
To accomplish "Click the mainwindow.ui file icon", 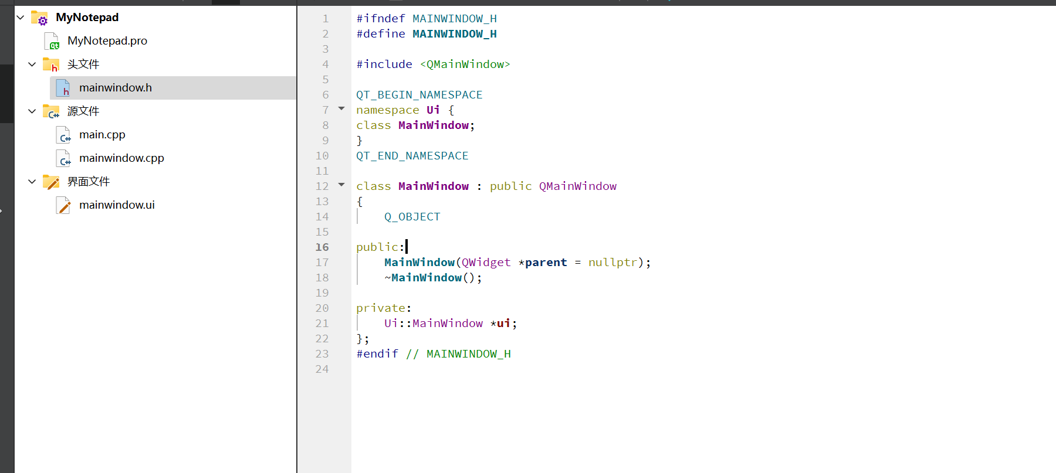I will tap(63, 205).
